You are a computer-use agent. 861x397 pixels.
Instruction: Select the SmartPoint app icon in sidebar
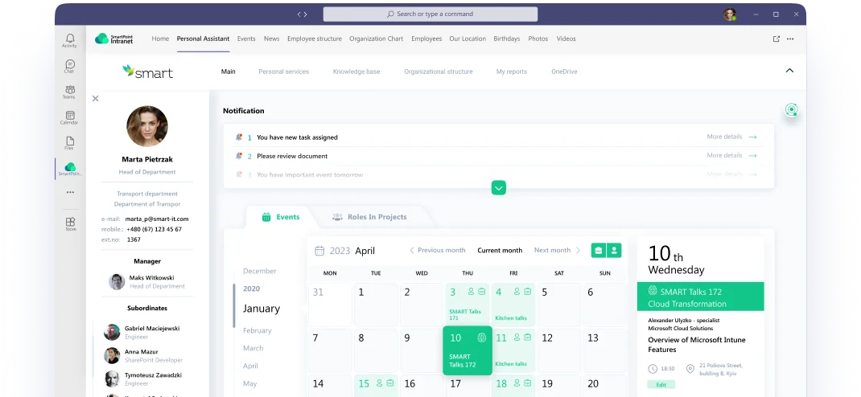pyautogui.click(x=70, y=169)
